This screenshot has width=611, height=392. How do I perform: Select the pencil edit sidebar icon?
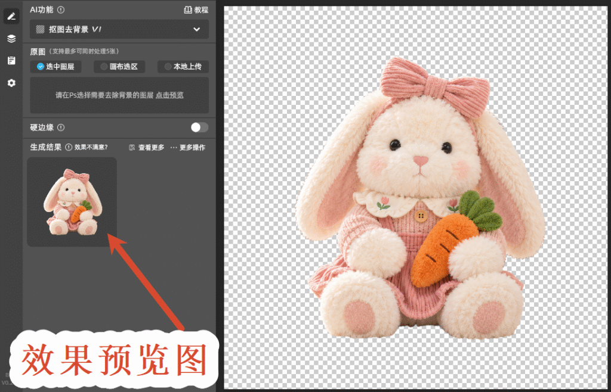[11, 16]
